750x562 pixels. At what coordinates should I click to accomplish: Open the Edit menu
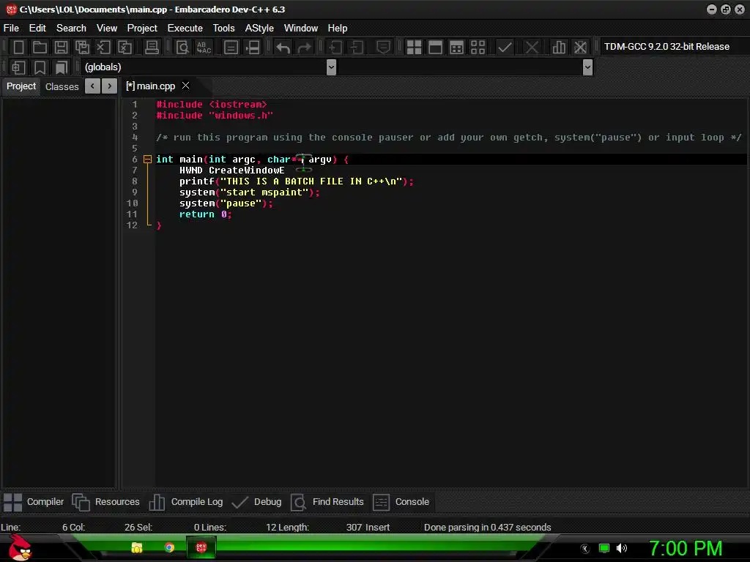37,29
